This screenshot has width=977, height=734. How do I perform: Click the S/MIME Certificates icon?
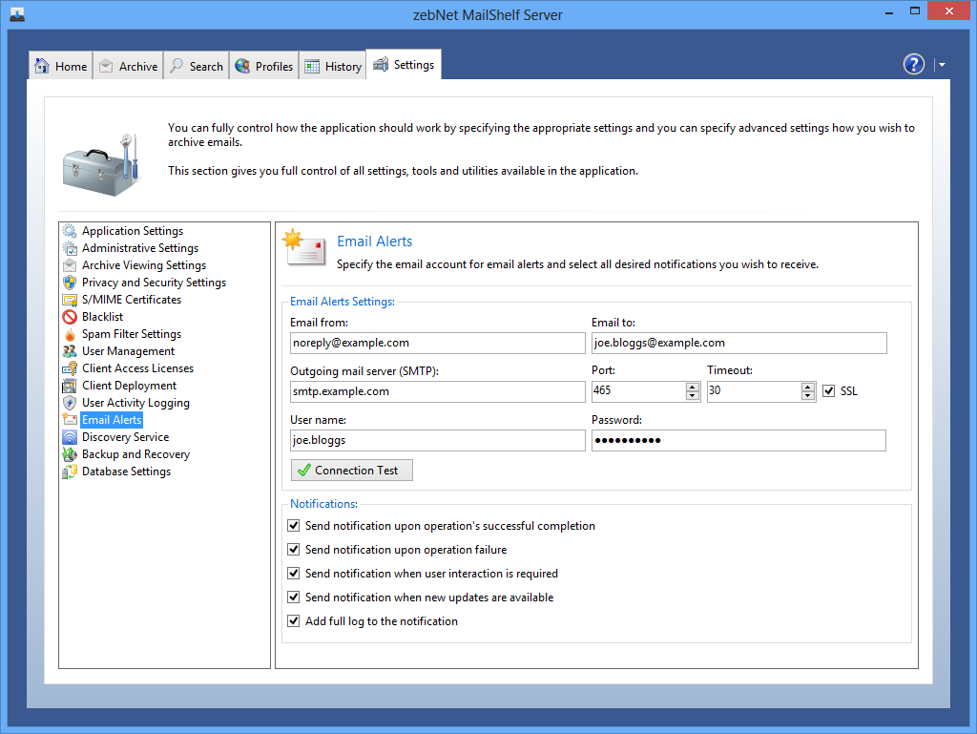[x=70, y=300]
